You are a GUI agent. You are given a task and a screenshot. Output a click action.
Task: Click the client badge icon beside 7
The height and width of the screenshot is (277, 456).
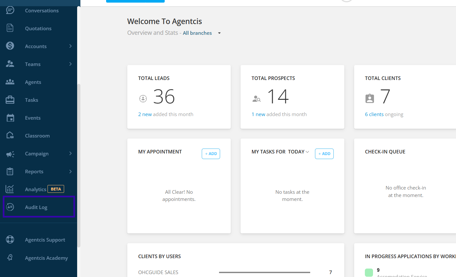[370, 99]
